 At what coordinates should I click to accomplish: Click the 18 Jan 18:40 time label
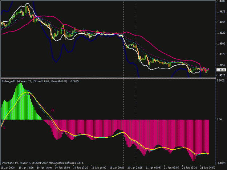click(x=99, y=168)
